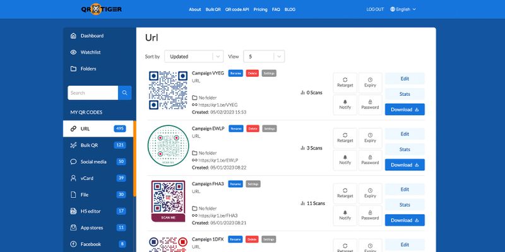Open About in top navigation

coord(195,9)
